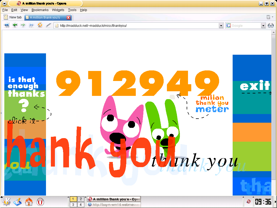
Task: Close the 'A million thank you's' tab
Action: tap(68, 17)
